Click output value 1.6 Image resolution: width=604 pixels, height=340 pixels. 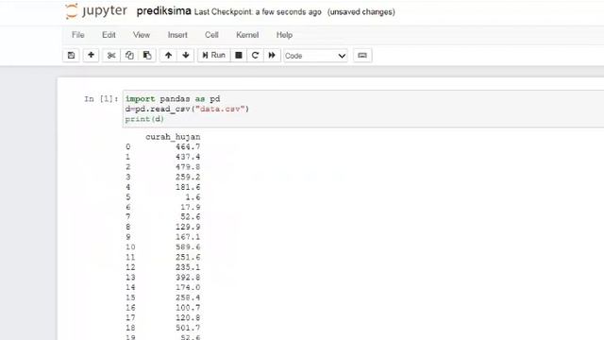(193, 197)
